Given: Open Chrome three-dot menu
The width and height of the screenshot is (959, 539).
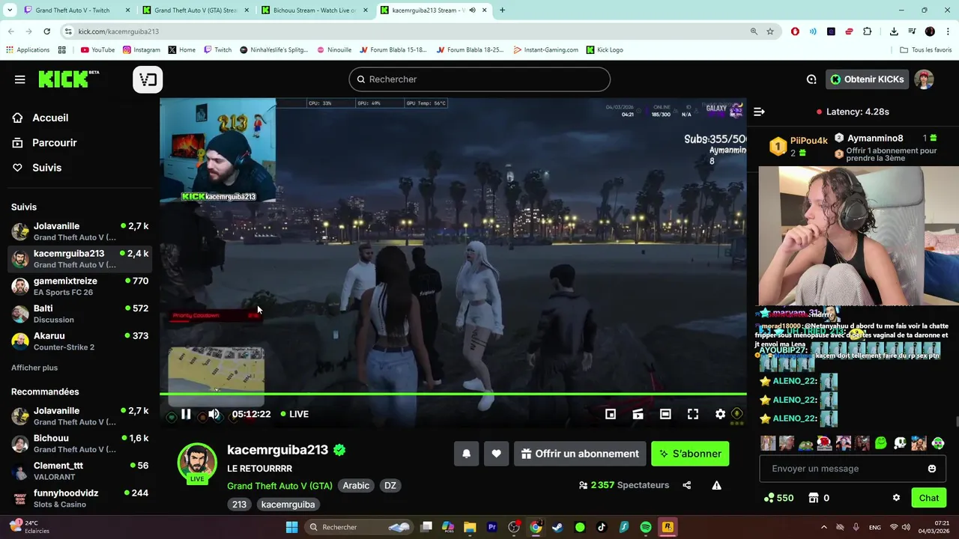Looking at the screenshot, I should (947, 31).
